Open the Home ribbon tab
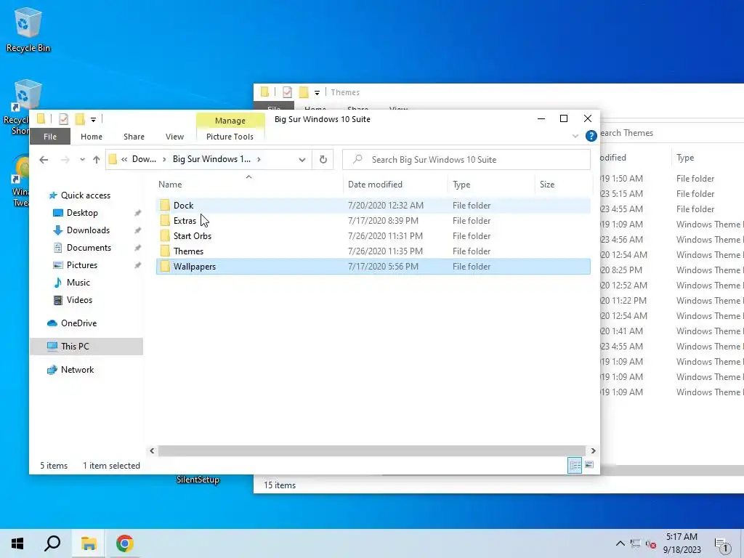This screenshot has width=744, height=558. [x=91, y=136]
